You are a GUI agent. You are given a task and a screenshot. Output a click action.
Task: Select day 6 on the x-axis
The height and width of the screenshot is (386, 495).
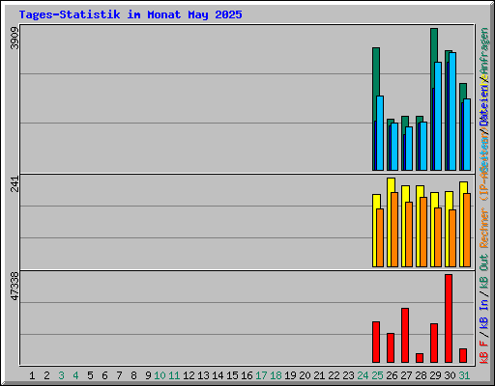[x=104, y=375]
